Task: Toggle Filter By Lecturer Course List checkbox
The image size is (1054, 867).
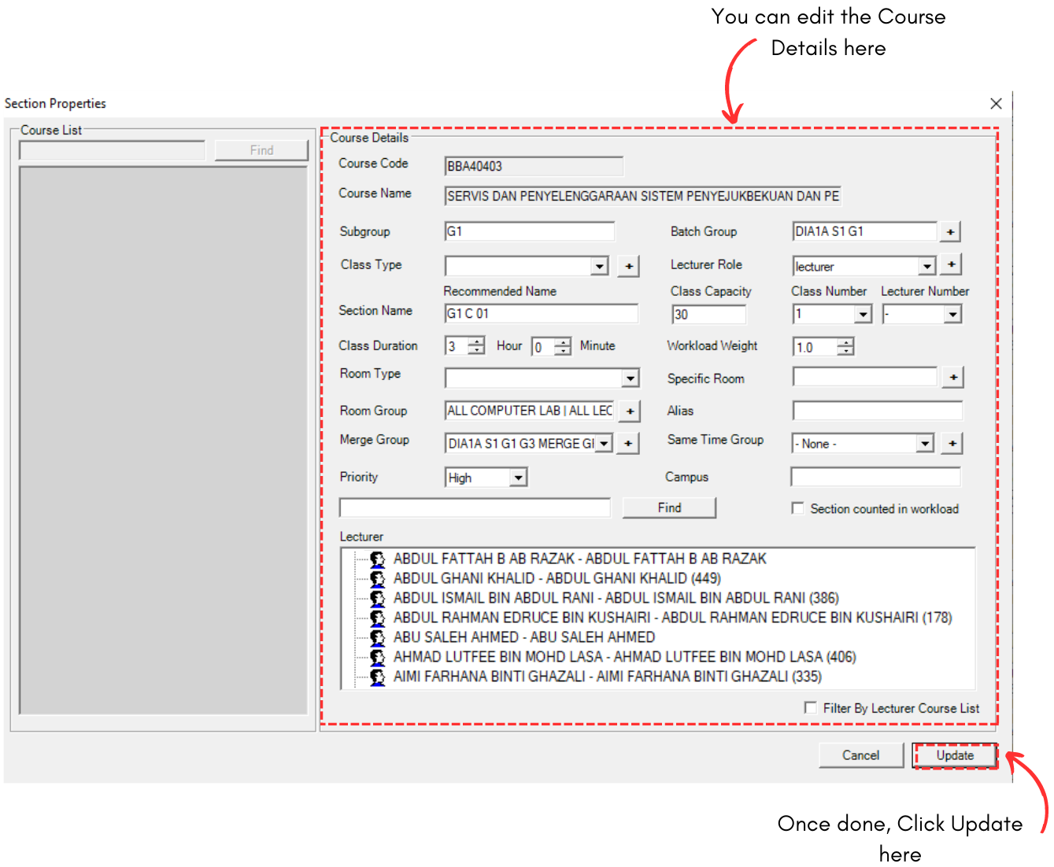Action: (x=810, y=708)
